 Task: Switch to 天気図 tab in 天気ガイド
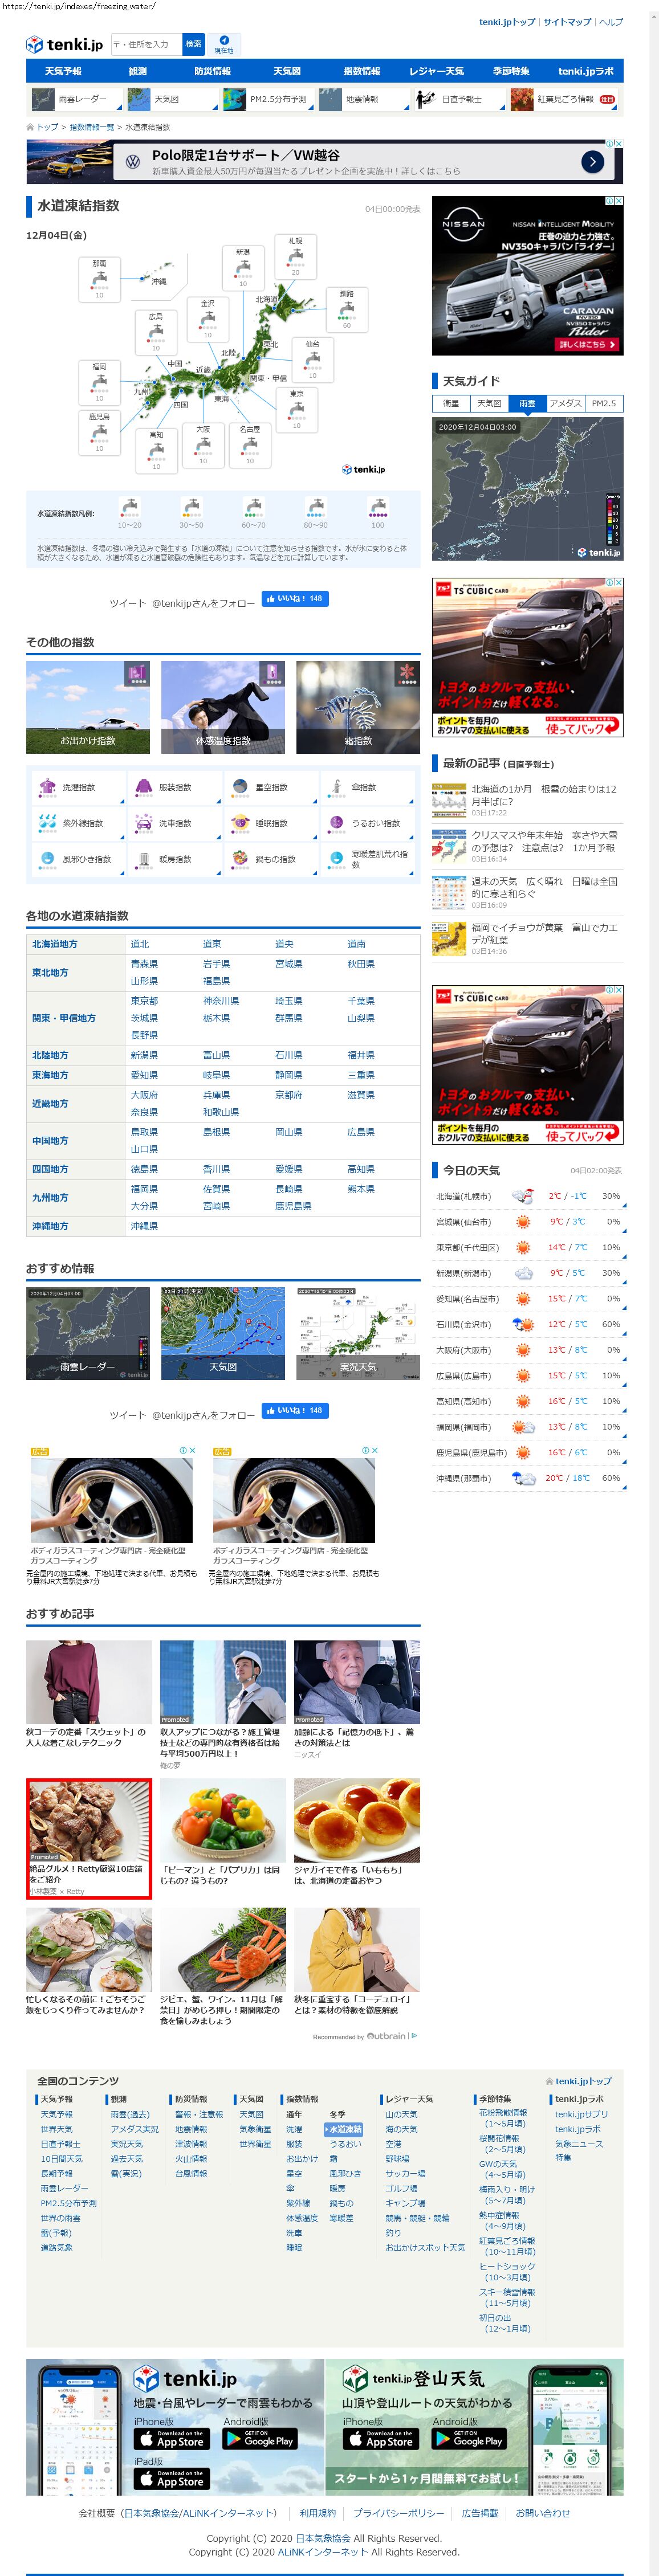489,403
